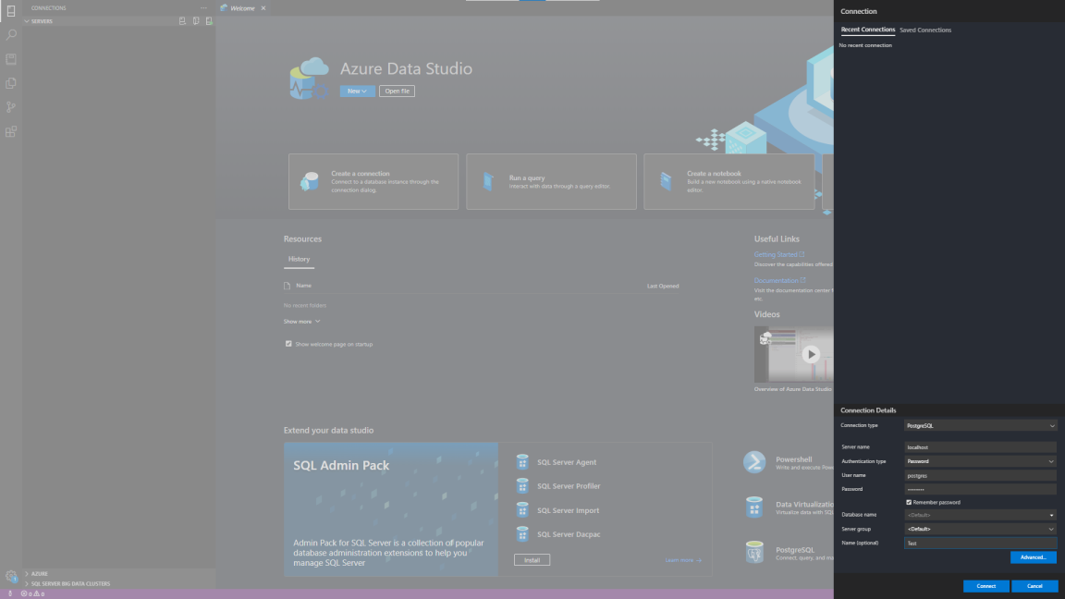This screenshot has width=1065, height=599.
Task: Open the Explorer files icon in activity bar
Action: click(x=11, y=83)
